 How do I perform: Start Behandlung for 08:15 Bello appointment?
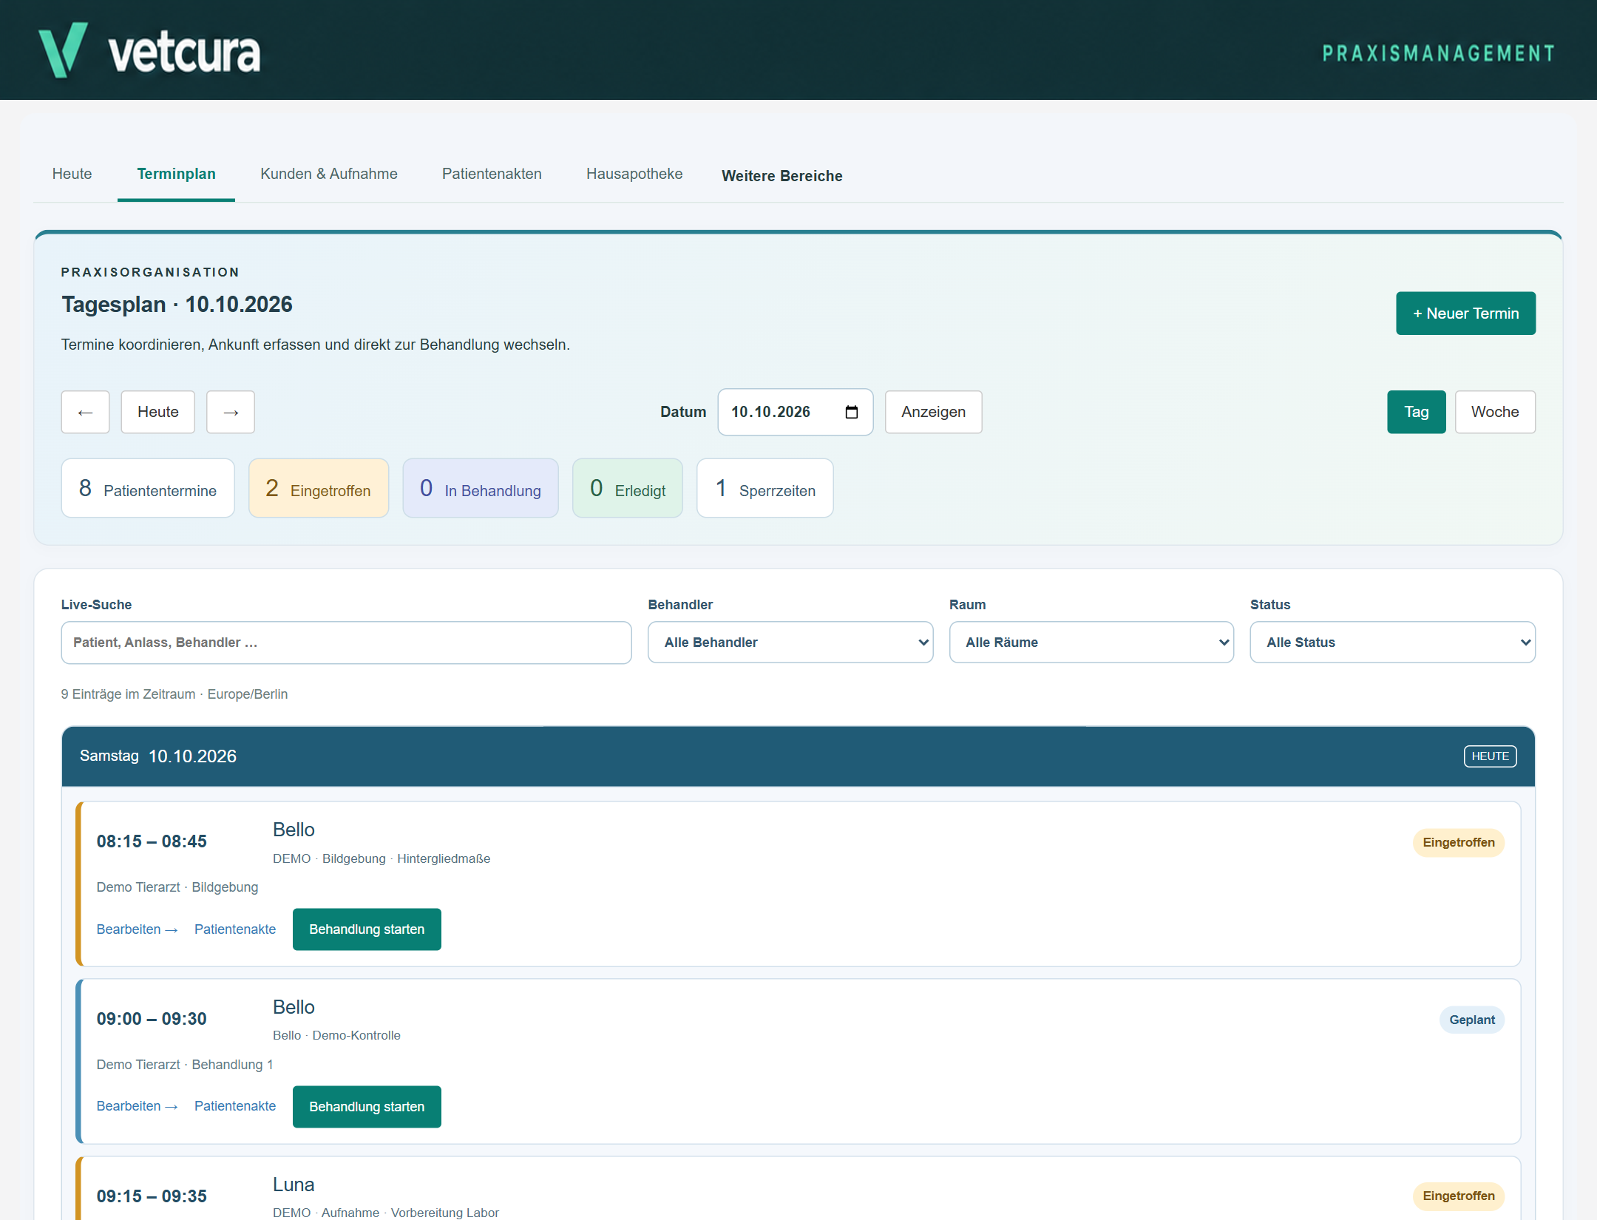tap(367, 929)
